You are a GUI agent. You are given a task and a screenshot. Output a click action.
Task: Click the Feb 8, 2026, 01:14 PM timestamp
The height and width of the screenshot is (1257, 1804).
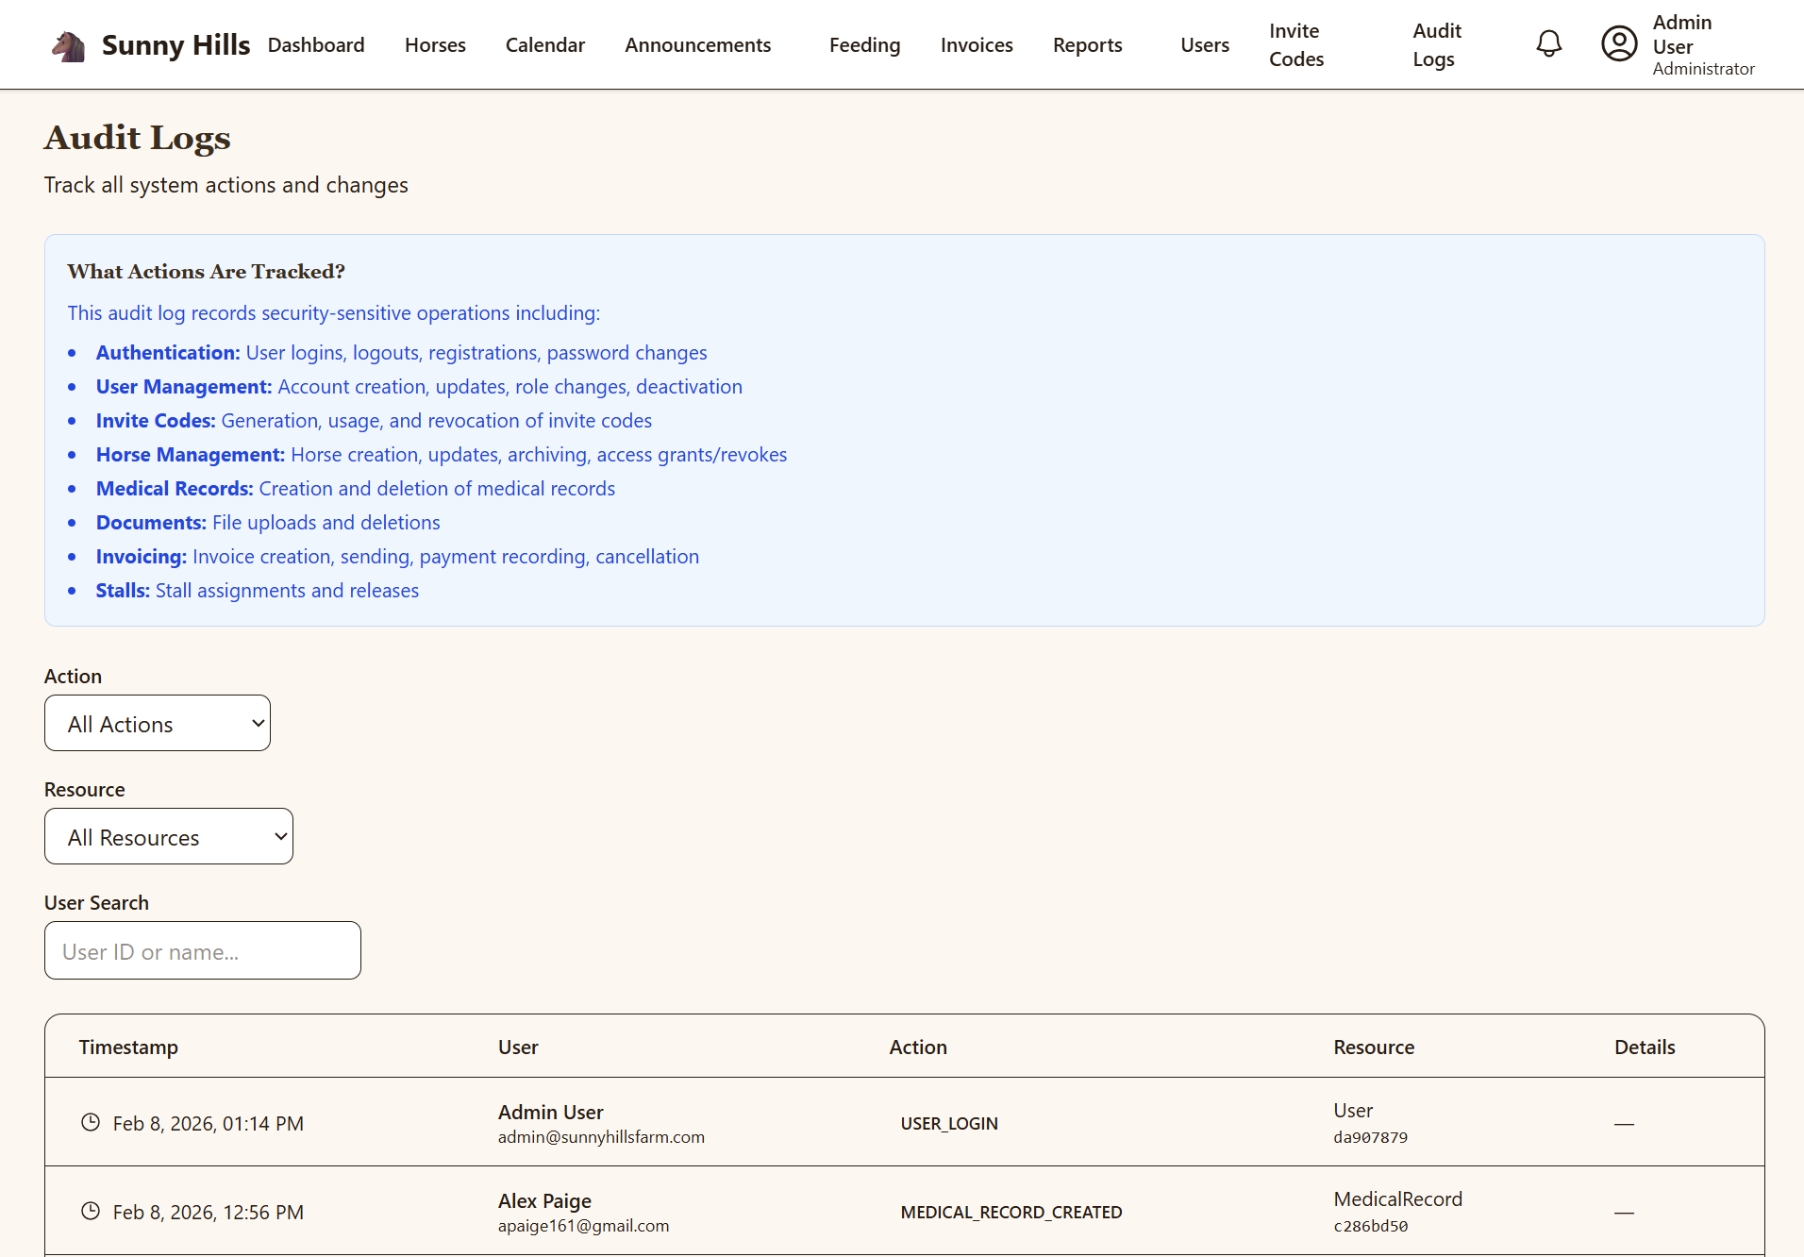tap(209, 1123)
